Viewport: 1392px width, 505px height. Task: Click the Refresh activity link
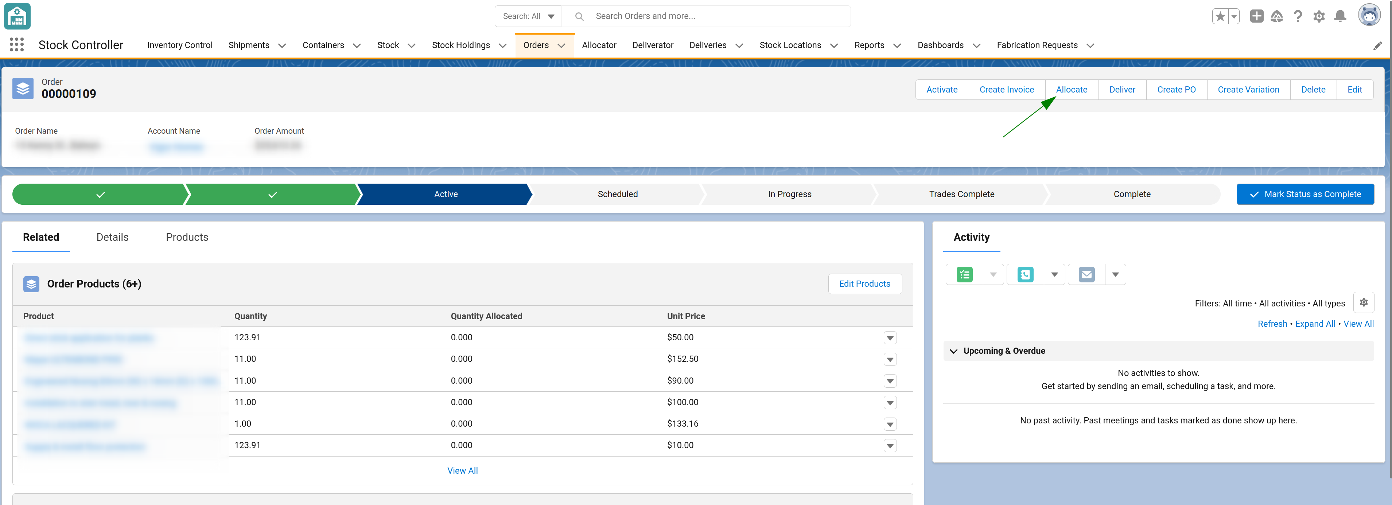tap(1272, 324)
